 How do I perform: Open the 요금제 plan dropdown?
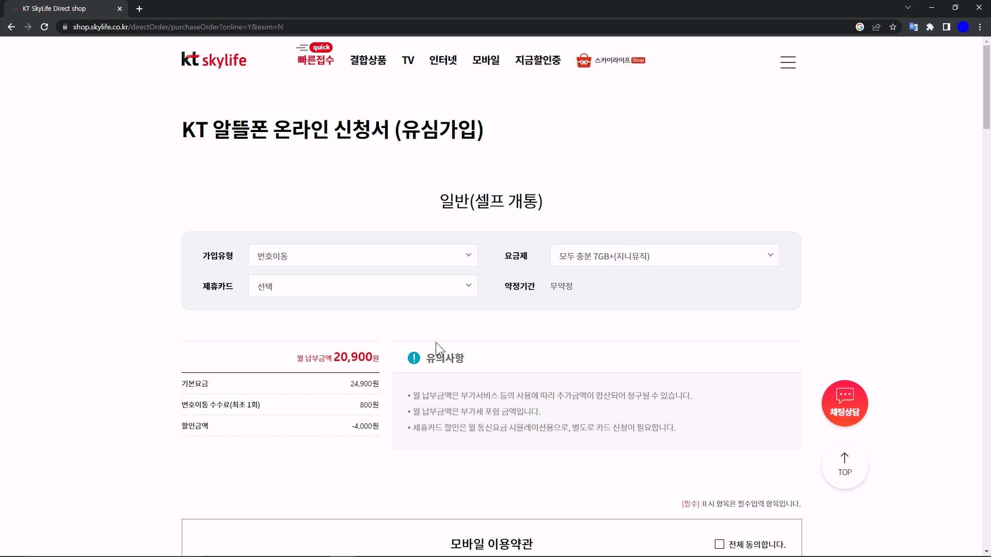665,256
